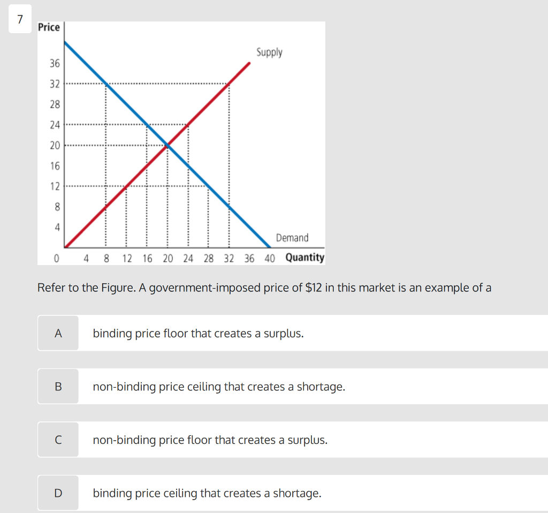
Task: Click quantity value 20 on horizontal axis
Action: 168,259
